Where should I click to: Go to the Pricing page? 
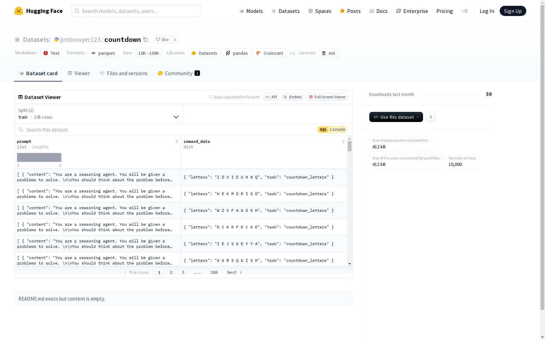[x=445, y=11]
